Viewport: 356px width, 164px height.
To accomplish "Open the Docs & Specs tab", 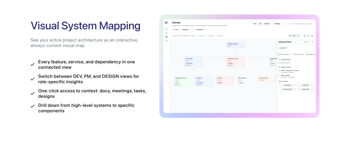I will pos(284,54).
